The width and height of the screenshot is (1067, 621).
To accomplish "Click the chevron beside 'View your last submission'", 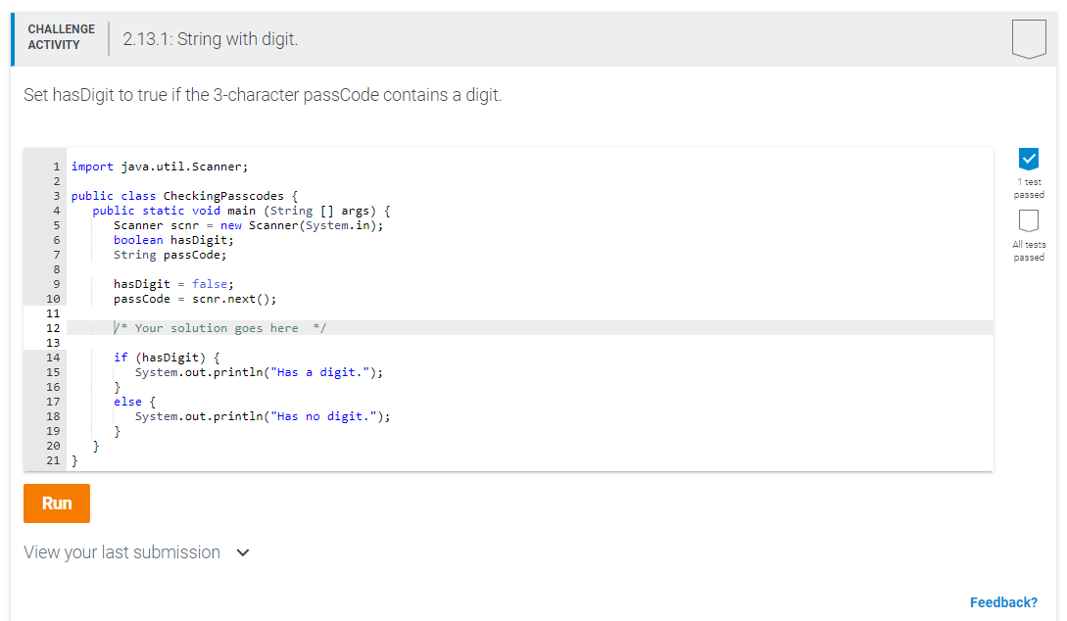I will point(242,551).
